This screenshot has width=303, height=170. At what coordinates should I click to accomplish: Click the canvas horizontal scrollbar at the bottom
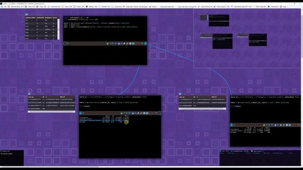[151, 167]
